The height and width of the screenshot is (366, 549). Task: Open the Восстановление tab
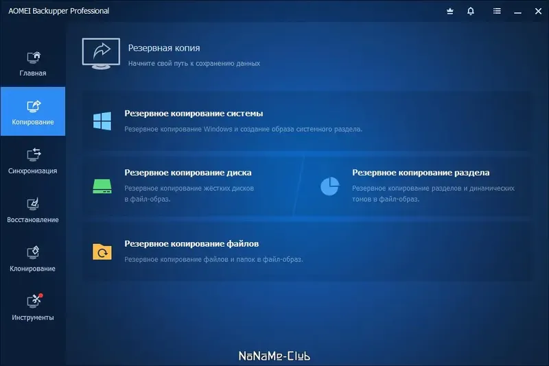coord(33,210)
